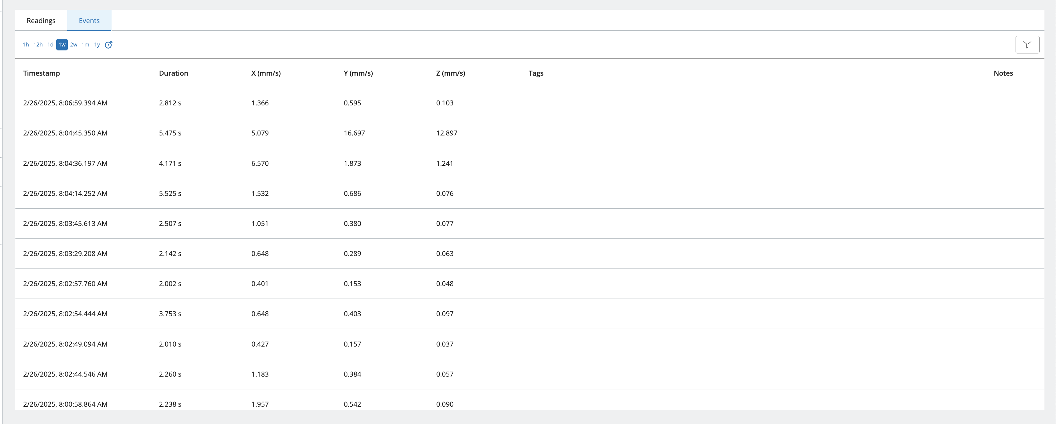
Task: Switch to the 2w time range
Action: pos(74,45)
